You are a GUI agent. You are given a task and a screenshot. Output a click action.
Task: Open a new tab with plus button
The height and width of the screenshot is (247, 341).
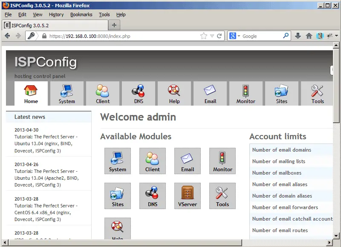114,25
